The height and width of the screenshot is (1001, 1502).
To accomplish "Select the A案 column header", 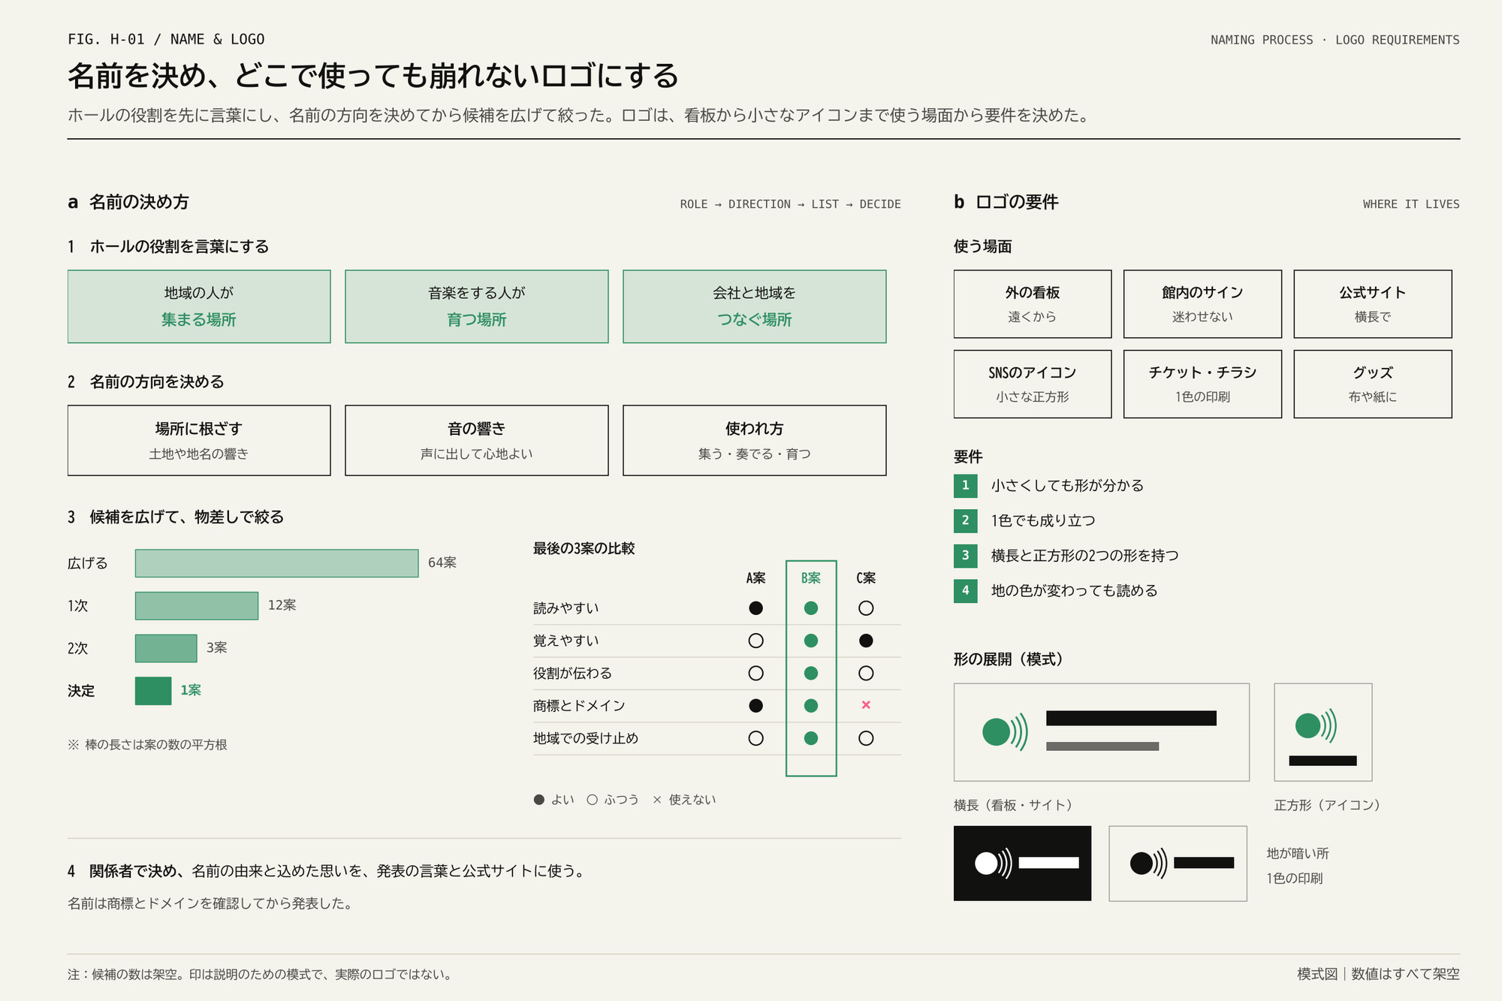I will tap(756, 578).
